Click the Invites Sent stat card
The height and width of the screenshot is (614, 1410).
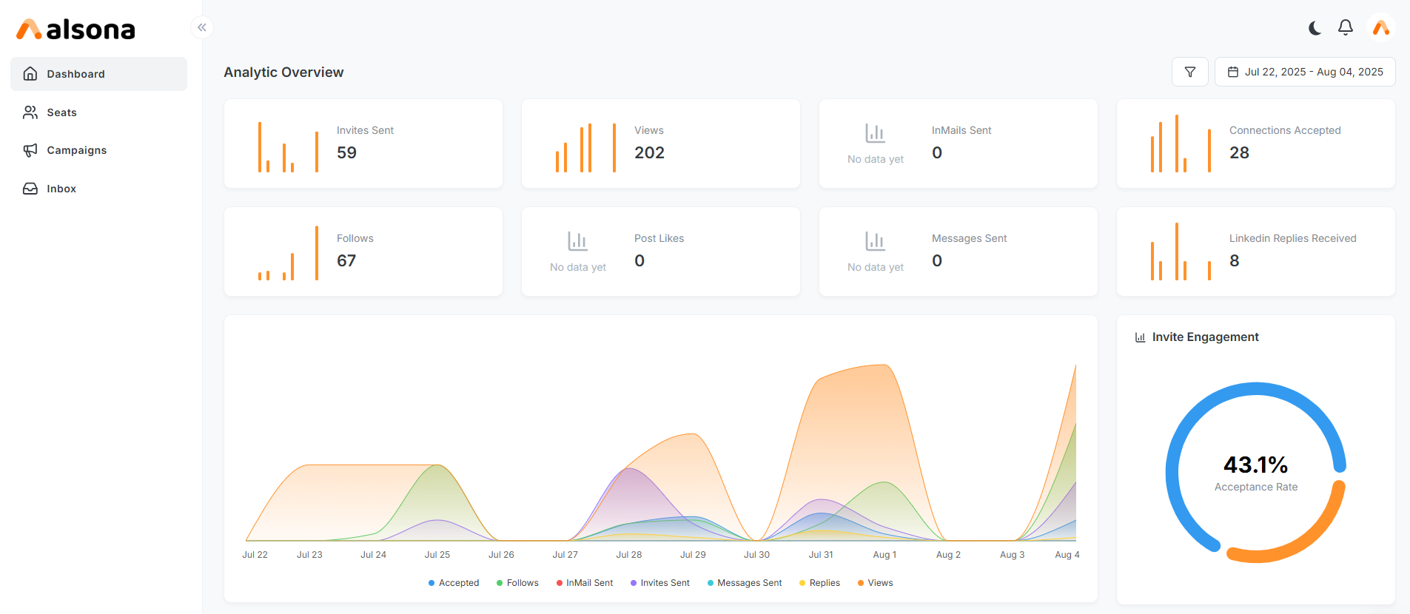[x=363, y=144]
